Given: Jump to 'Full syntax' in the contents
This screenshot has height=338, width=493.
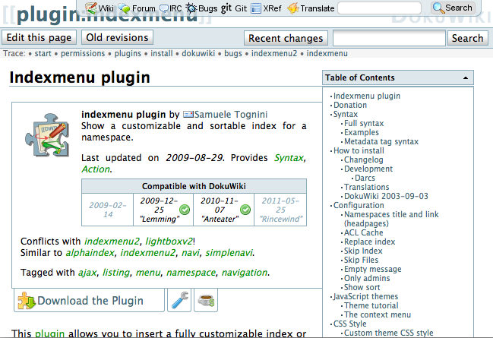Looking at the screenshot, I should click(x=363, y=123).
